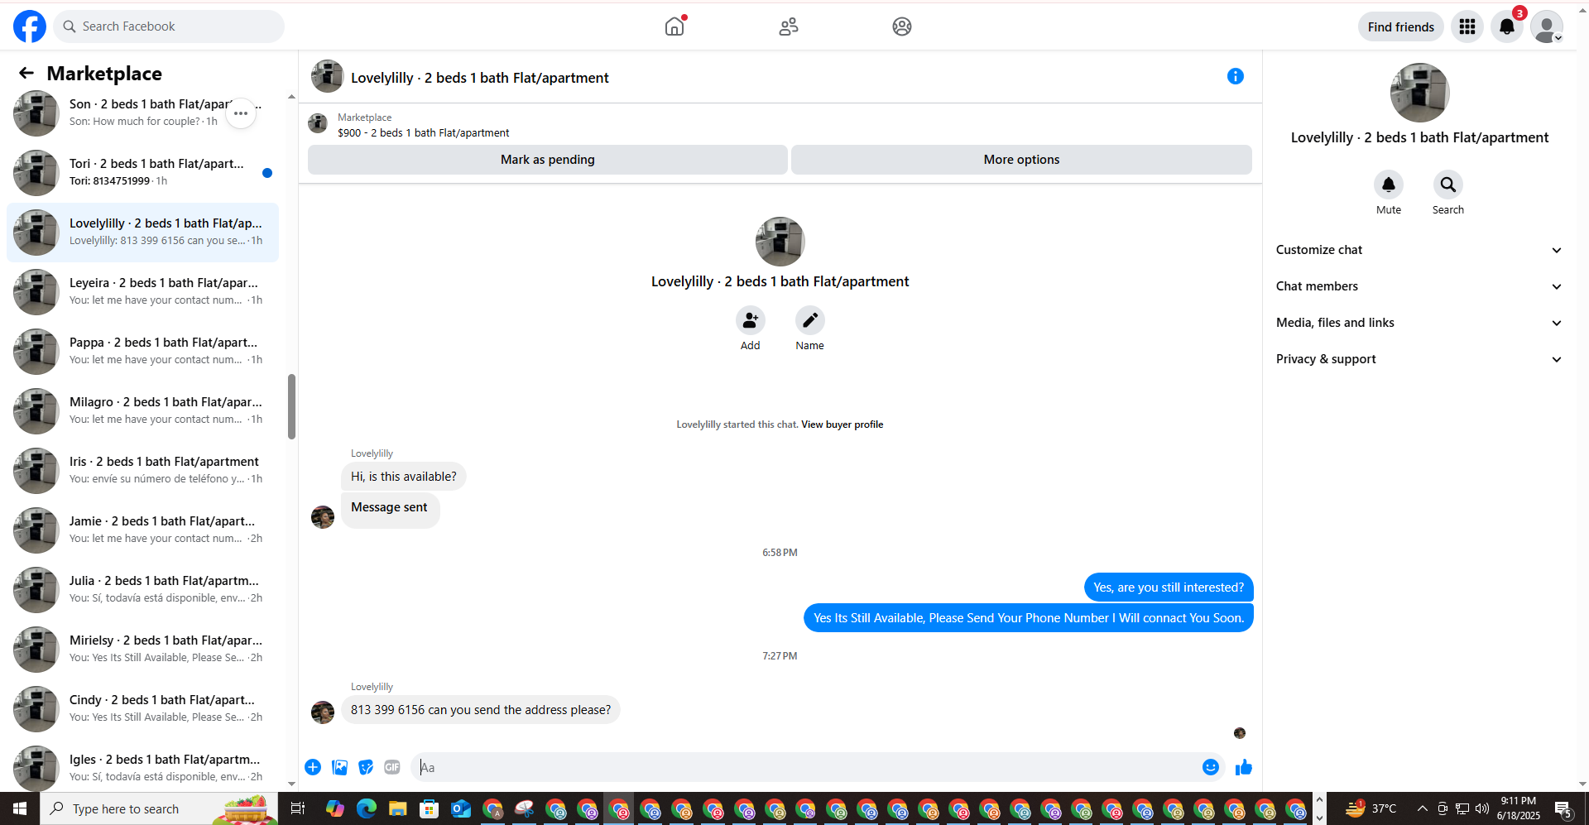Go back from Marketplace with arrow

[x=26, y=74]
